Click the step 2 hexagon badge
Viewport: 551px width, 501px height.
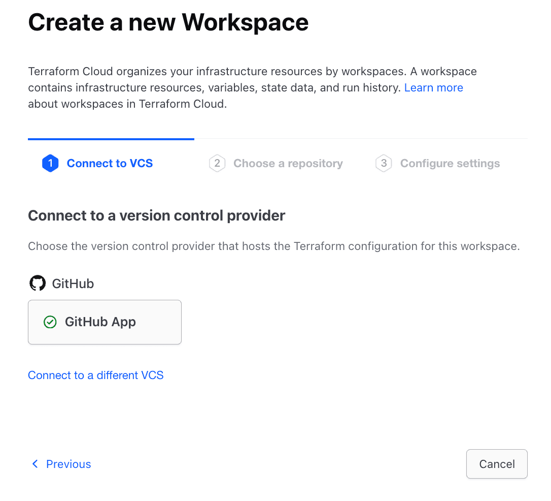[217, 163]
